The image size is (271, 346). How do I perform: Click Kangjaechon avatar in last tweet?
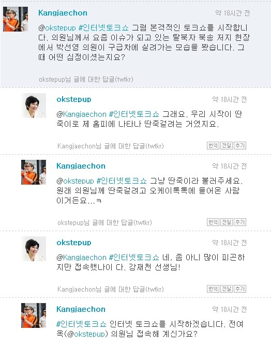[34, 315]
